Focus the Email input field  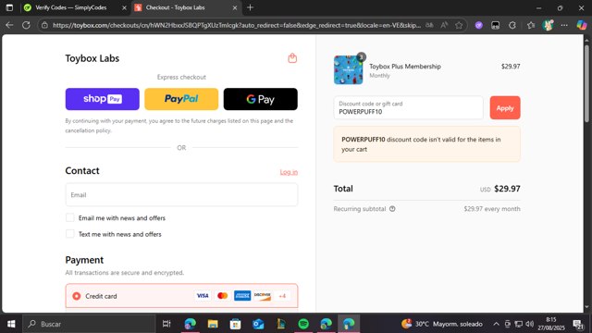click(181, 195)
